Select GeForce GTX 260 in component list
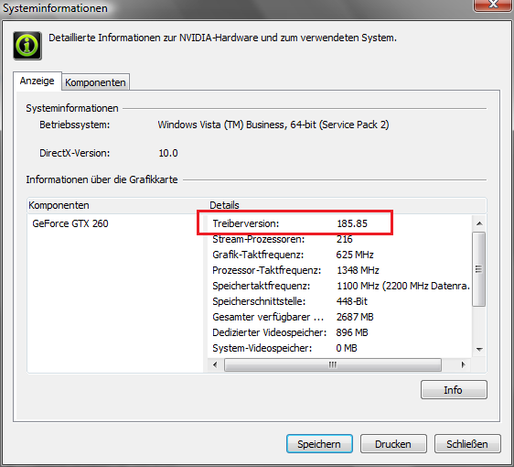The width and height of the screenshot is (514, 467). click(70, 223)
